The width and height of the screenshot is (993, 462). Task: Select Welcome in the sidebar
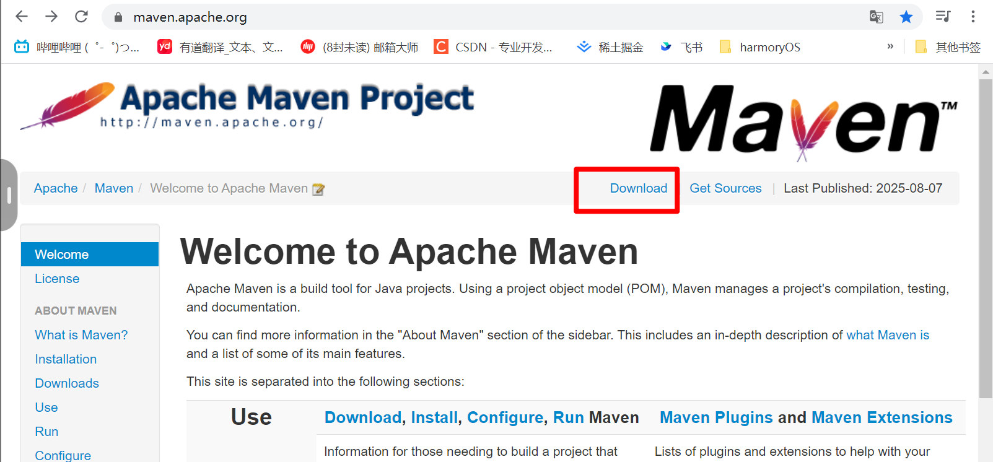click(x=90, y=255)
